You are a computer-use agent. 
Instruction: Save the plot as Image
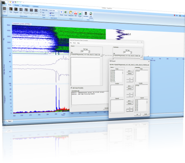click(80, 13)
